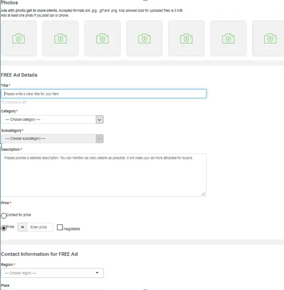Click the fifth photo upload camera tile
Screen dimensions: 284x290
click(186, 38)
